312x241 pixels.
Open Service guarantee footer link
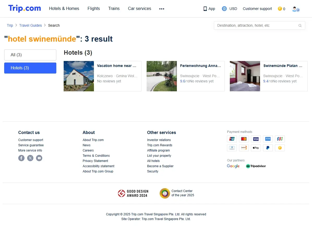tap(31, 145)
